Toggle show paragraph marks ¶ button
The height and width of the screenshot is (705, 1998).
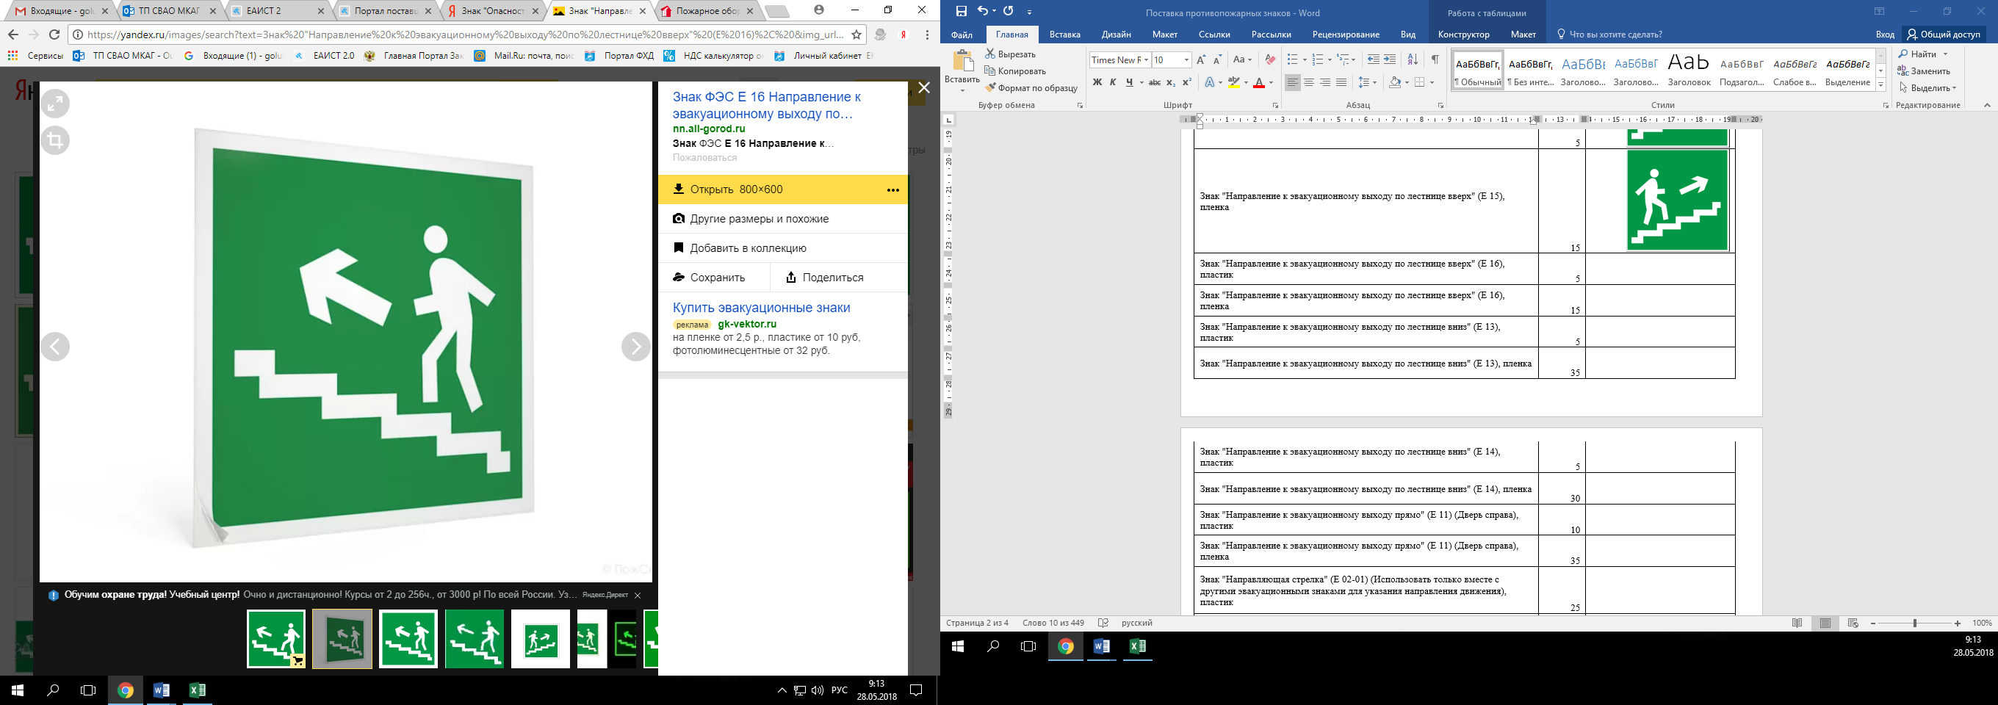click(x=1435, y=59)
